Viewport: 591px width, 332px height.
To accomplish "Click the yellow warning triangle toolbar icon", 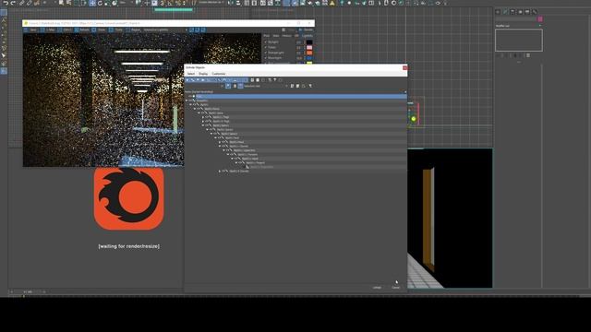I will click(332, 3).
